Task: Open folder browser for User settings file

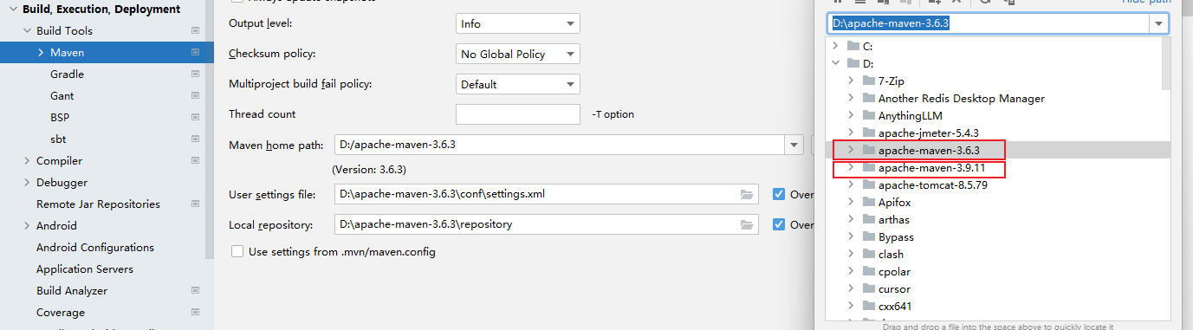Action: point(747,195)
